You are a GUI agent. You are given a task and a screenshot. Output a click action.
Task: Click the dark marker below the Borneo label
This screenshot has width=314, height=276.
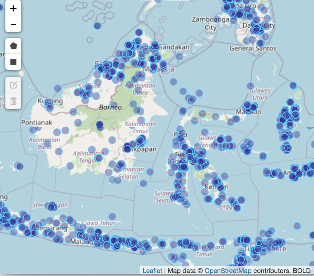coord(100,124)
